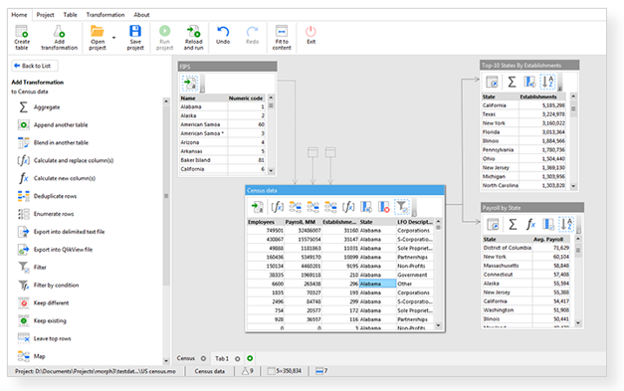624x391 pixels.
Task: Click the down arrow of FIPS scrollbar
Action: (271, 171)
